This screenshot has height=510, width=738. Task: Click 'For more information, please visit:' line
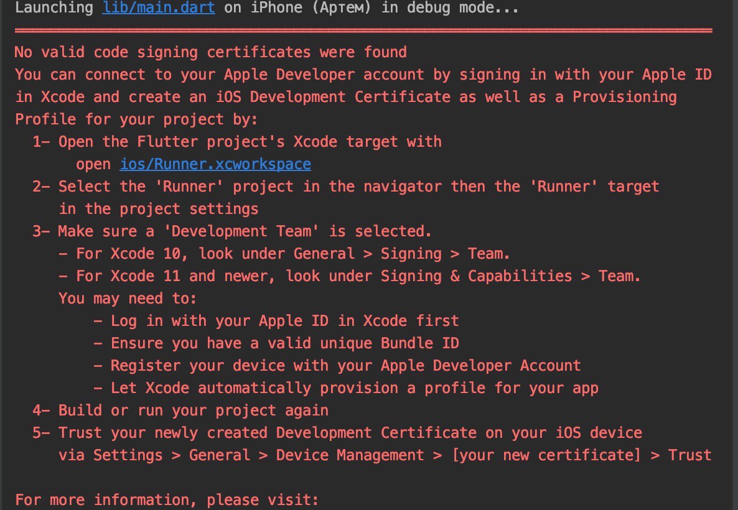tap(167, 499)
